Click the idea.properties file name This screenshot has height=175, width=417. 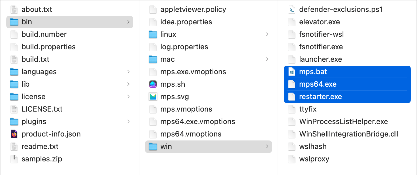coord(186,22)
